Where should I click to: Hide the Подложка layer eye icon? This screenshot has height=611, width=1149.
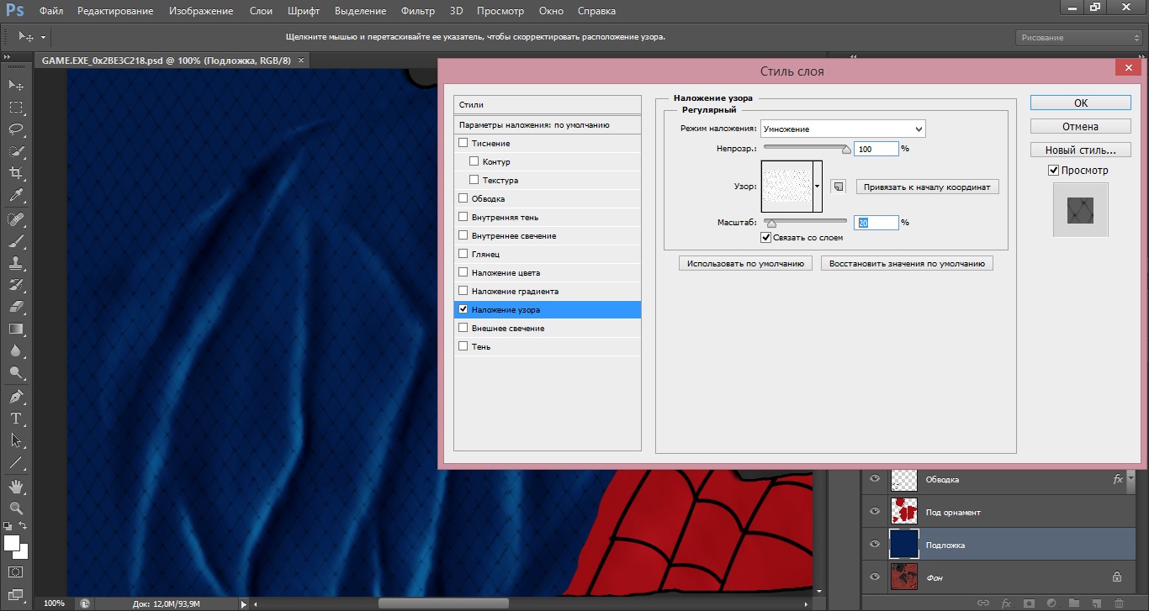coord(875,545)
